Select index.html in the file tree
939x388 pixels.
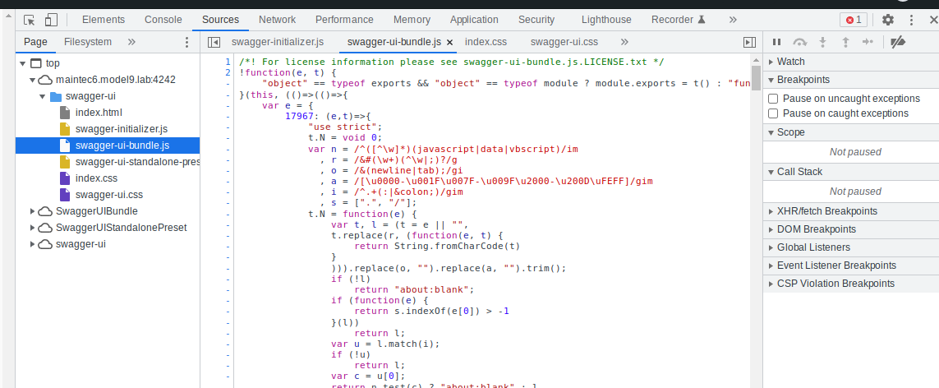click(x=99, y=113)
